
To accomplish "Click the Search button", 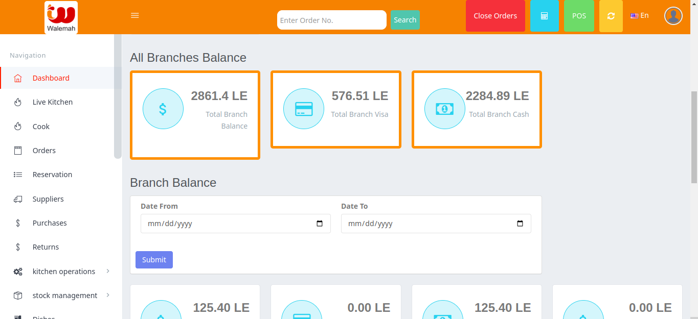I will click(405, 20).
